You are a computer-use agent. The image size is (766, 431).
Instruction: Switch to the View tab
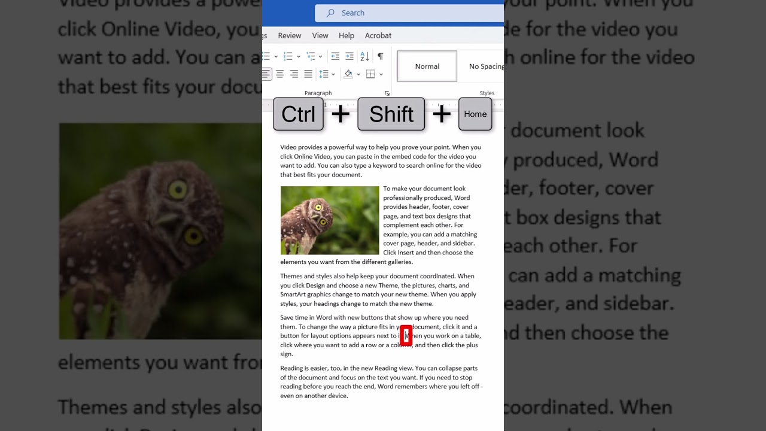(x=320, y=35)
